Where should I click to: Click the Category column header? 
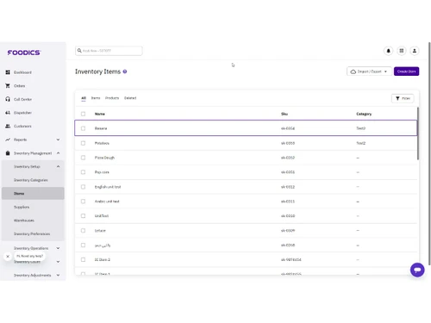click(364, 114)
